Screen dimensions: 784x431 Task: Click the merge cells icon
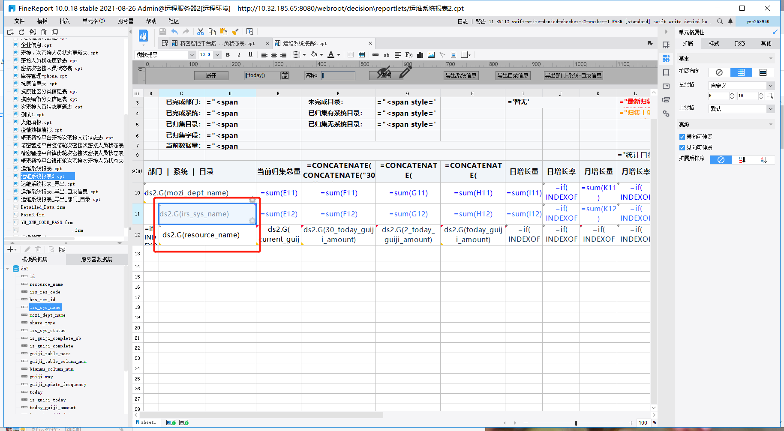(351, 55)
